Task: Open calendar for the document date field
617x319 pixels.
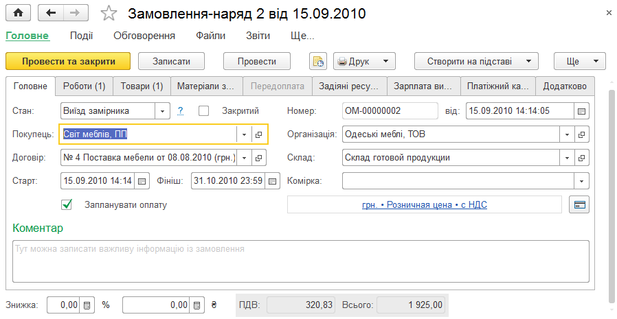Action: click(581, 110)
